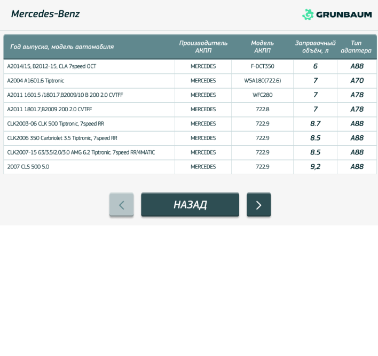Click fill volume '7' in the WFC280 row
The height and width of the screenshot is (356, 378).
click(316, 95)
